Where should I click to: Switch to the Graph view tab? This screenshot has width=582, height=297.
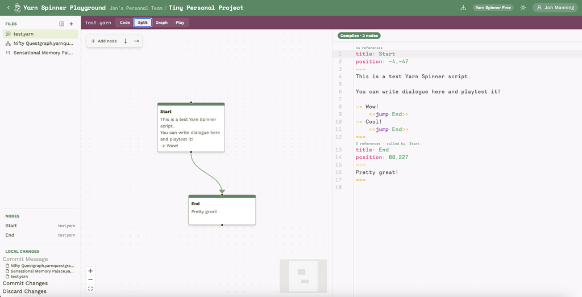tap(161, 23)
